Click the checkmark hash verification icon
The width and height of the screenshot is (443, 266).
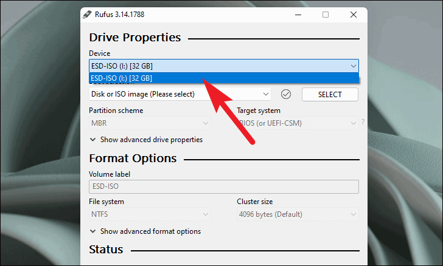[285, 94]
